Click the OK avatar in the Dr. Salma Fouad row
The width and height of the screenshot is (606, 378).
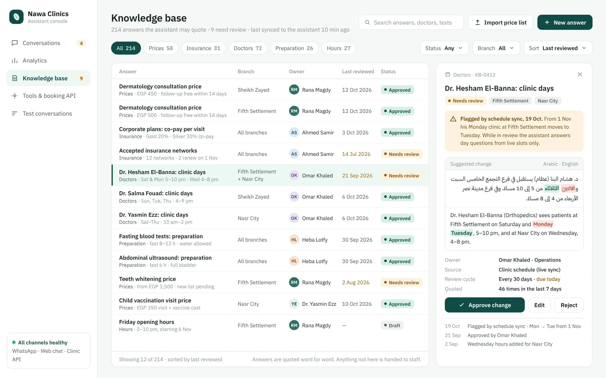[294, 197]
